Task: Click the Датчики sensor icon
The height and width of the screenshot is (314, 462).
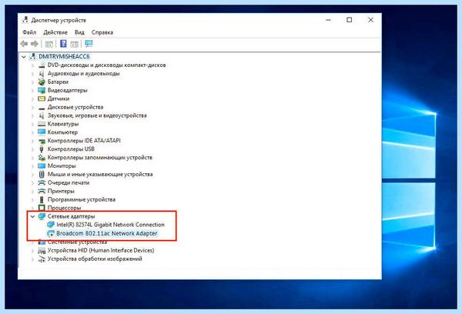Action: click(42, 99)
